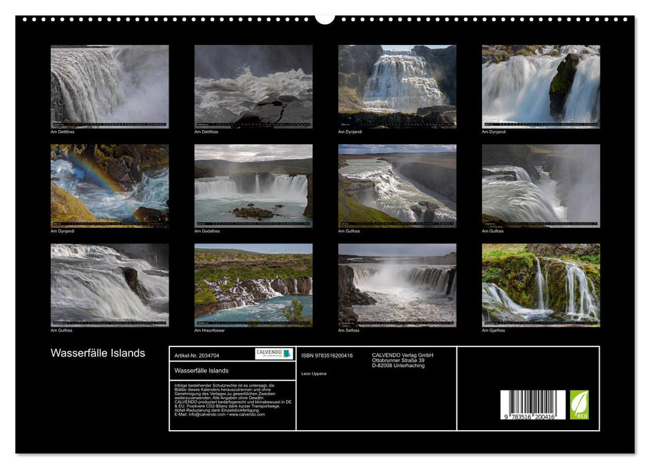Select the Gullfoss canyon photo with green slope
The image size is (650, 469).
(x=397, y=186)
